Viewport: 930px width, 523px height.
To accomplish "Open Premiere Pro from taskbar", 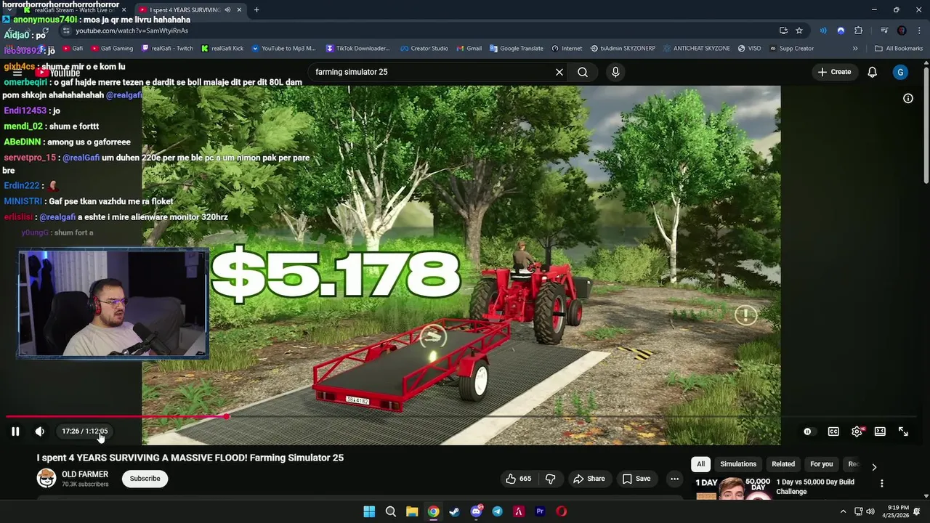I will point(540,511).
